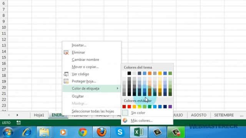Switch to the SETIEMBRE sheet tab

coord(224,115)
